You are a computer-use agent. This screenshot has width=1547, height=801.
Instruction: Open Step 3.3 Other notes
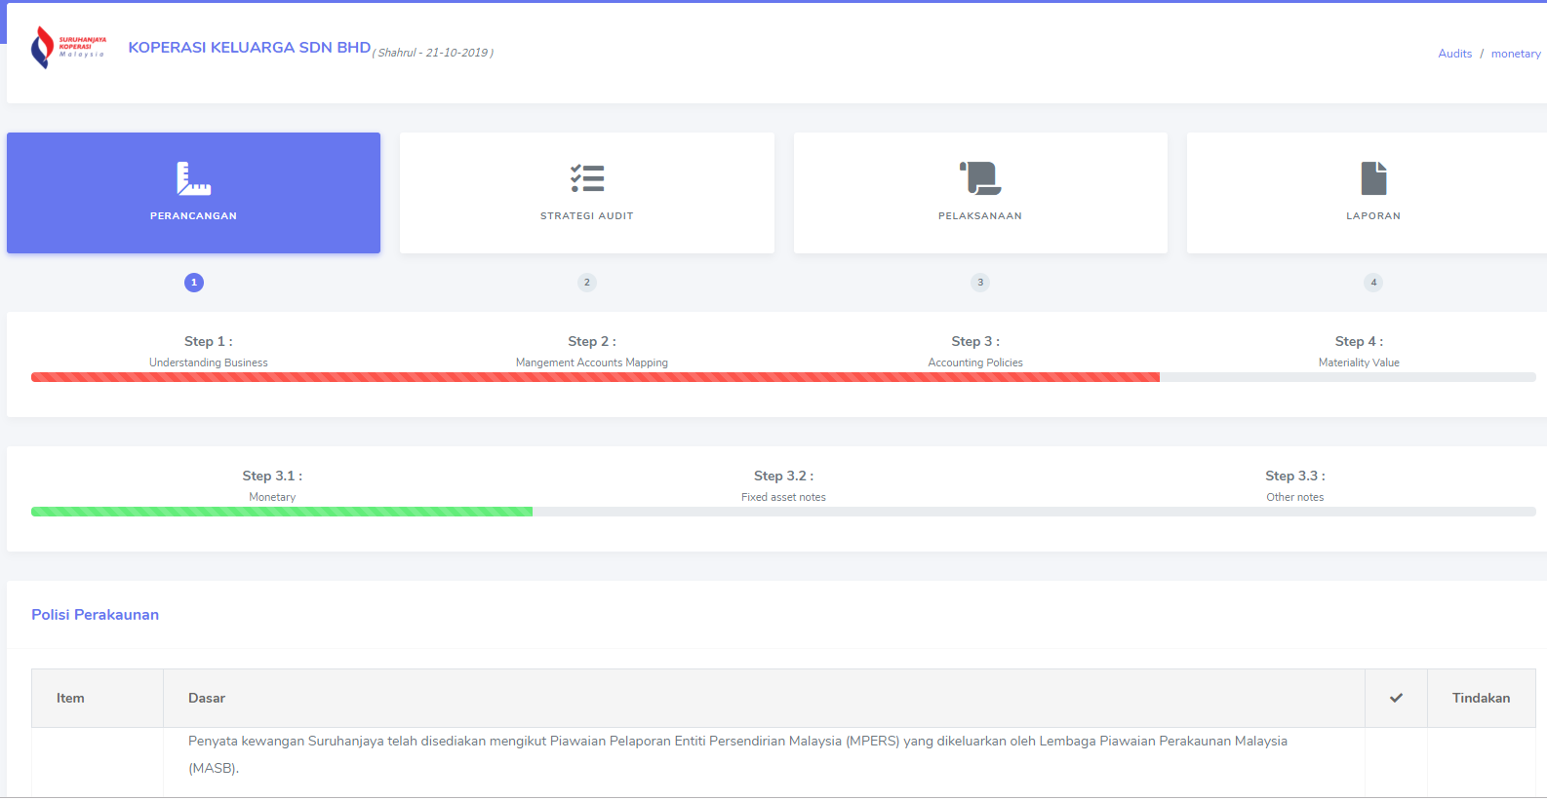point(1295,486)
